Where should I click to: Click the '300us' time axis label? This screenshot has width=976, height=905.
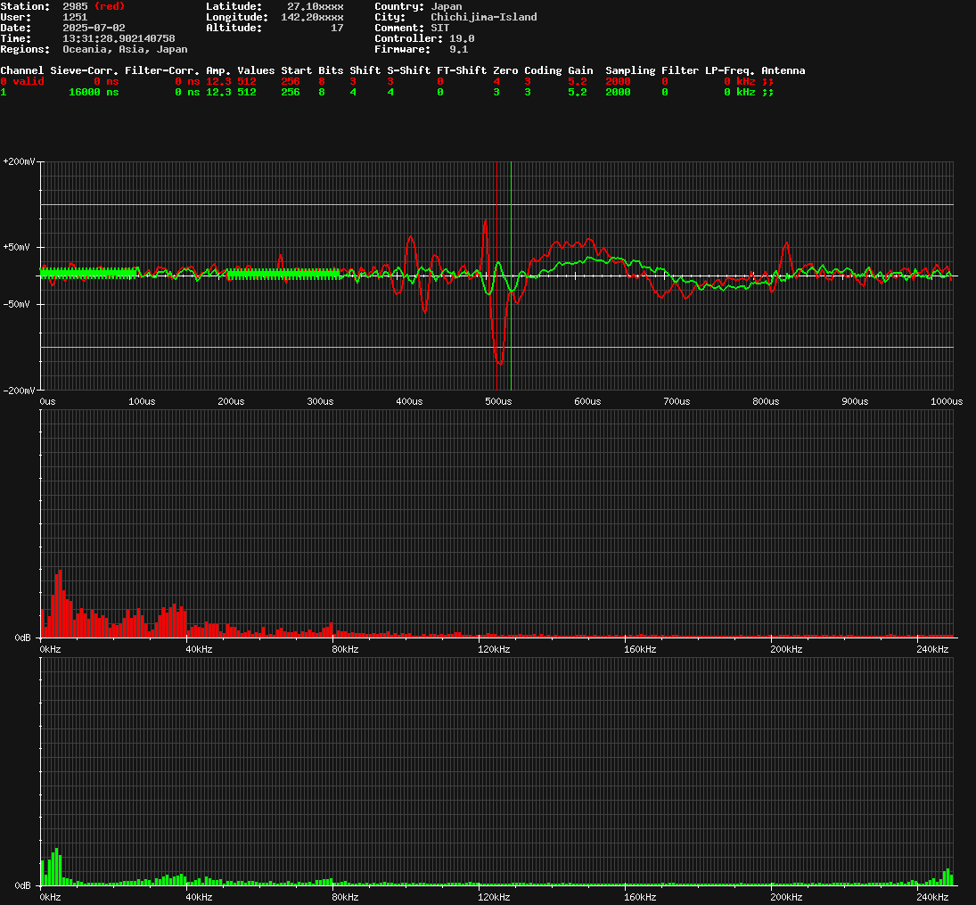(320, 401)
